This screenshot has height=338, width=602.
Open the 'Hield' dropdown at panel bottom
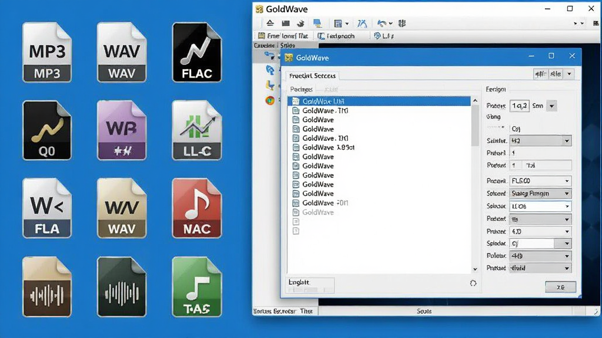tap(541, 268)
